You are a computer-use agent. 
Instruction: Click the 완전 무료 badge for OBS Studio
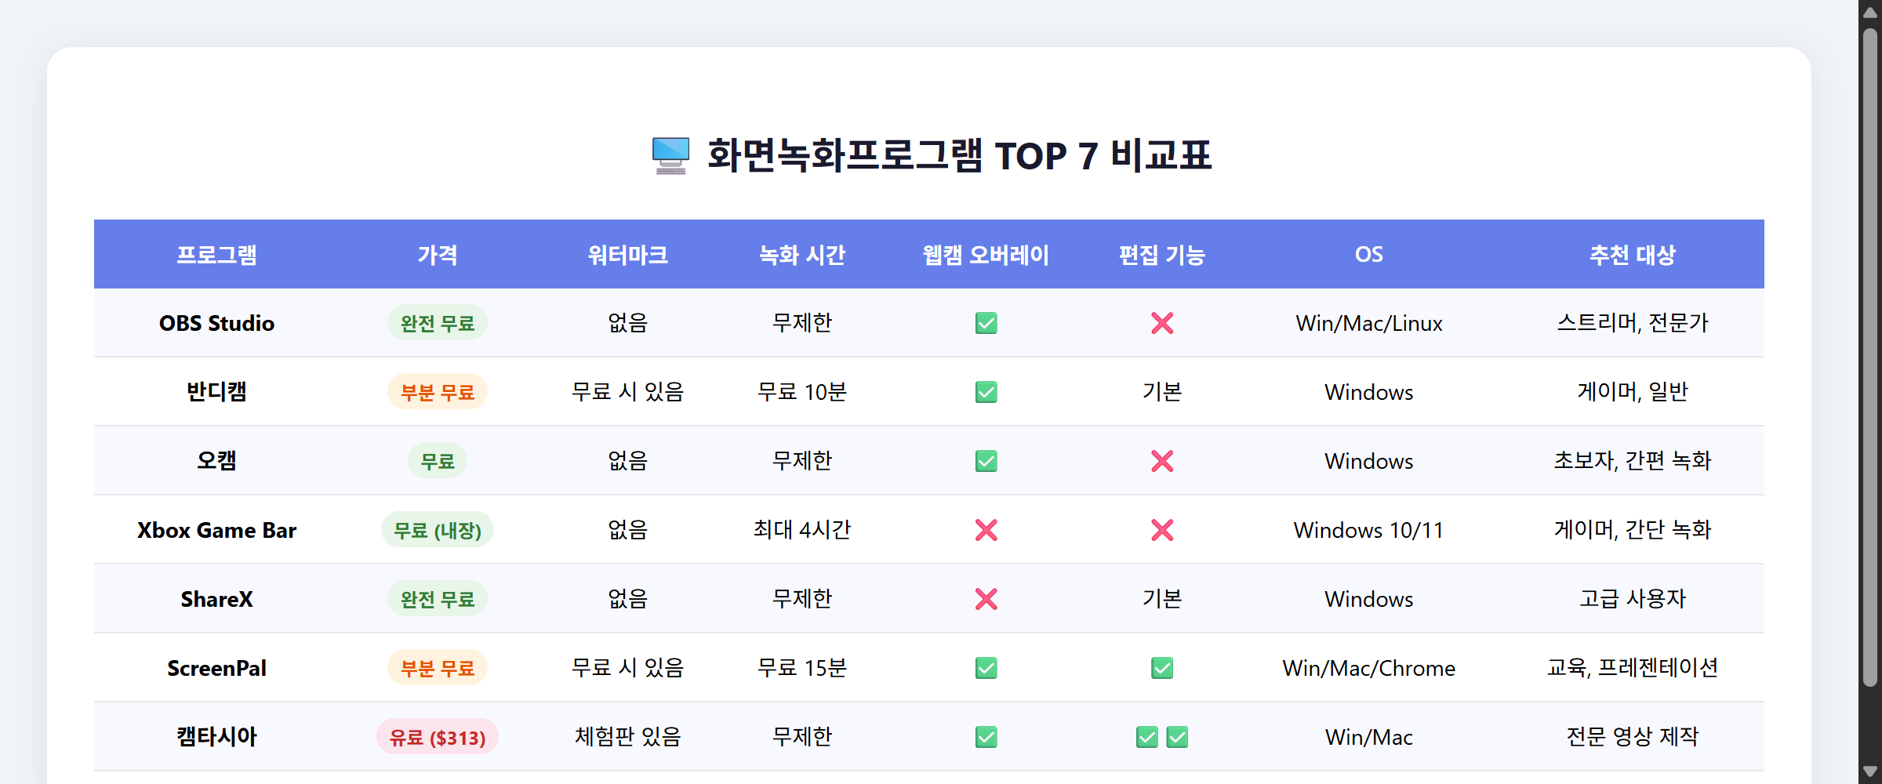click(438, 322)
